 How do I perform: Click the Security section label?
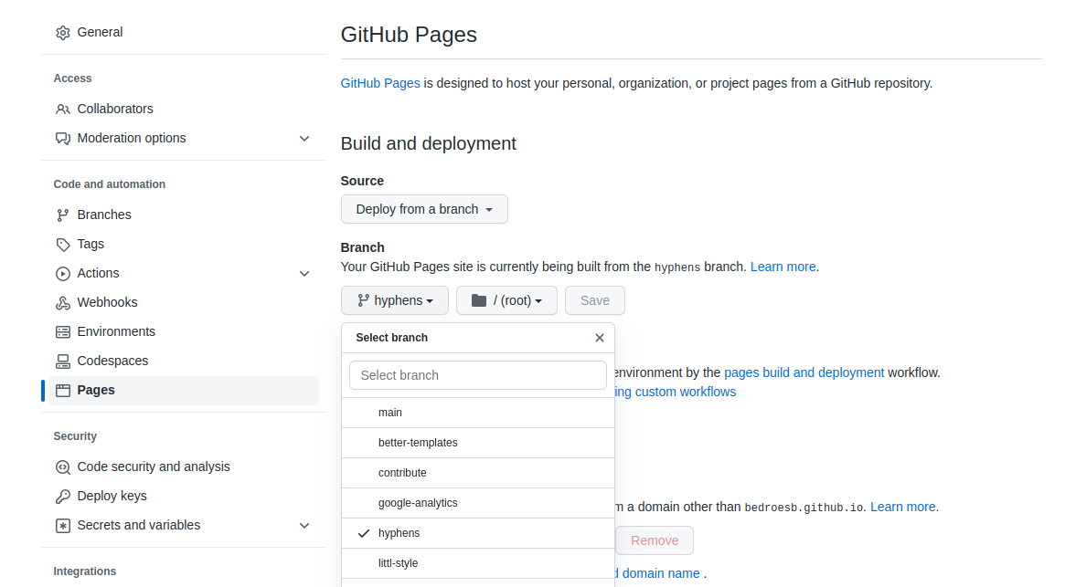click(75, 436)
